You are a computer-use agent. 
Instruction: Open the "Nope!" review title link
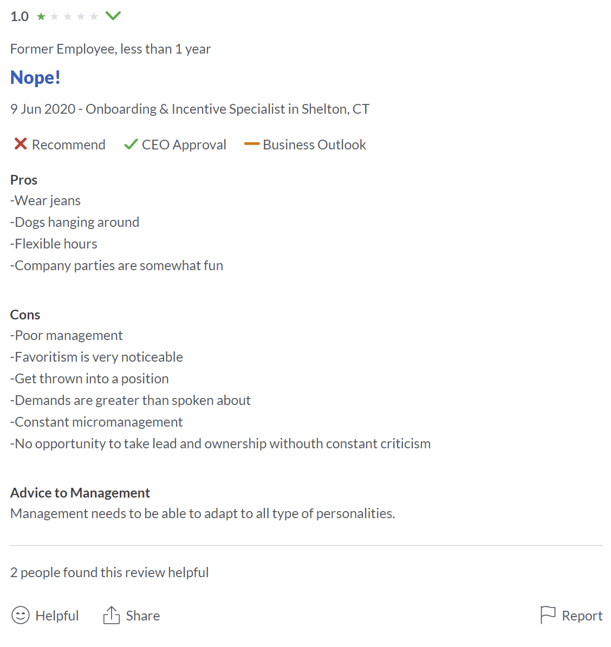tap(35, 77)
